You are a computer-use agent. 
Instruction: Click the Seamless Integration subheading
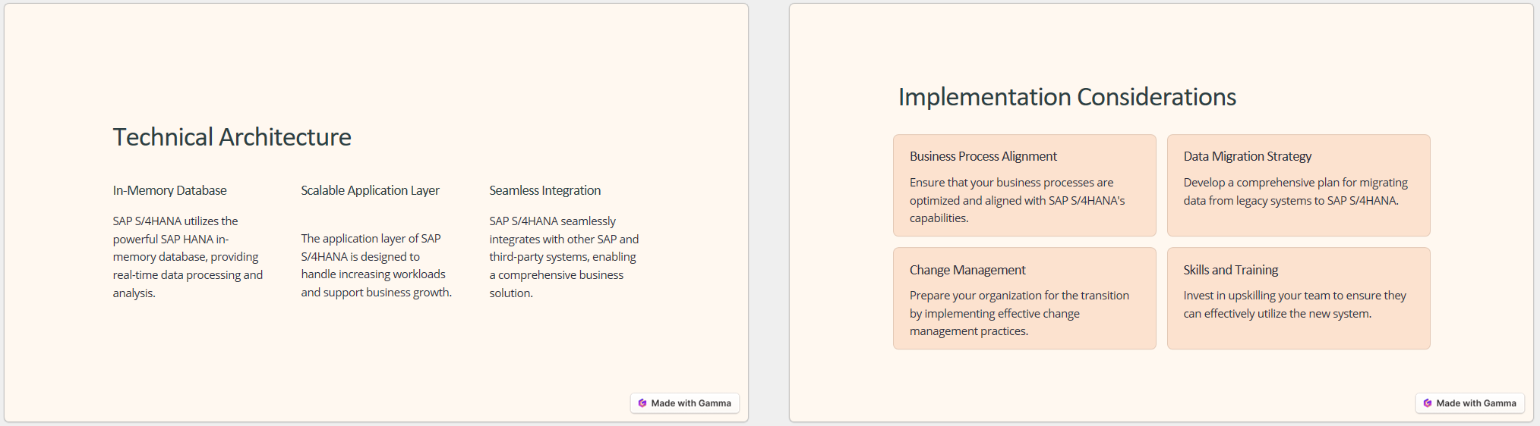click(x=544, y=190)
